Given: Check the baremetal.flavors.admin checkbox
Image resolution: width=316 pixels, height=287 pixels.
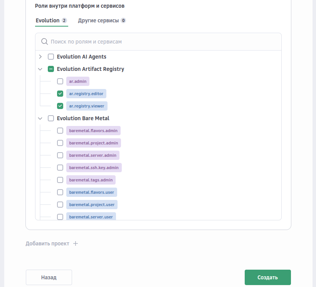Looking at the screenshot, I should click(60, 131).
